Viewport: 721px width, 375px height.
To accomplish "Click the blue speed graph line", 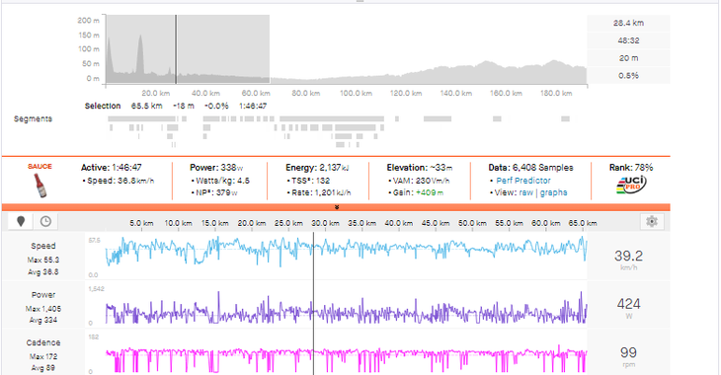I will click(346, 249).
